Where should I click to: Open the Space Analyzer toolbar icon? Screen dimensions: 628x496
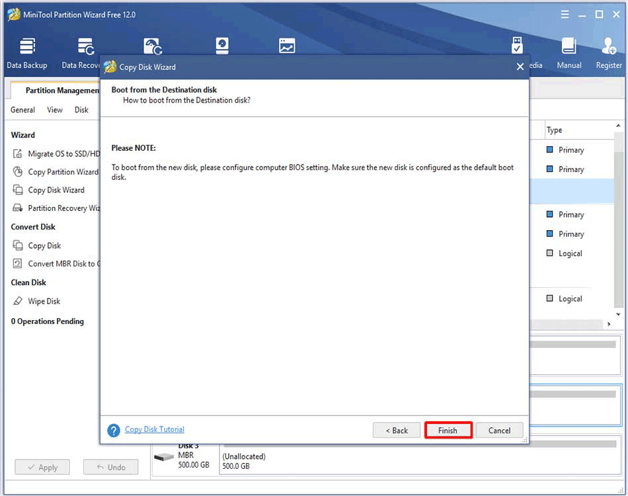click(x=287, y=46)
